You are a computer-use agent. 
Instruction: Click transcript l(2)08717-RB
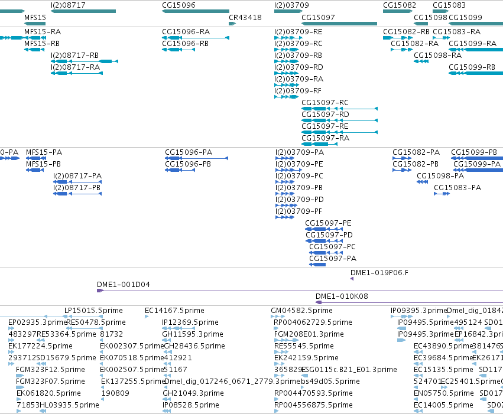click(x=85, y=61)
